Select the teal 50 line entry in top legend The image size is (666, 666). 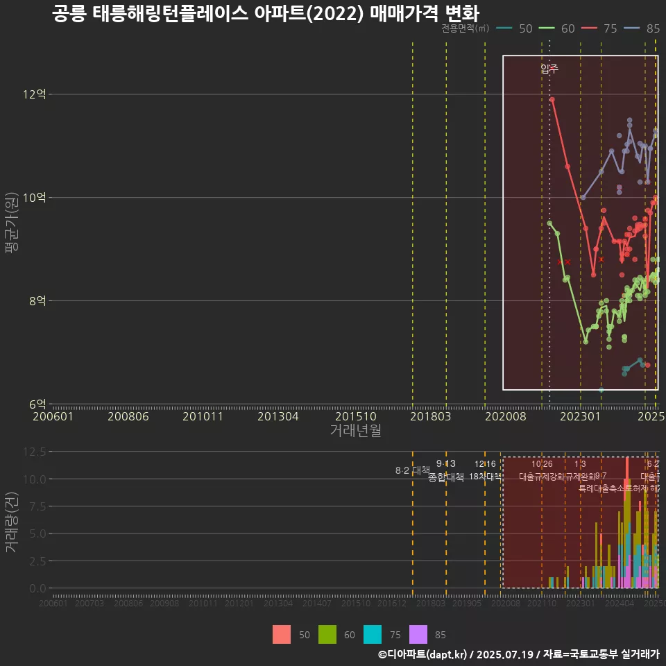coord(514,28)
